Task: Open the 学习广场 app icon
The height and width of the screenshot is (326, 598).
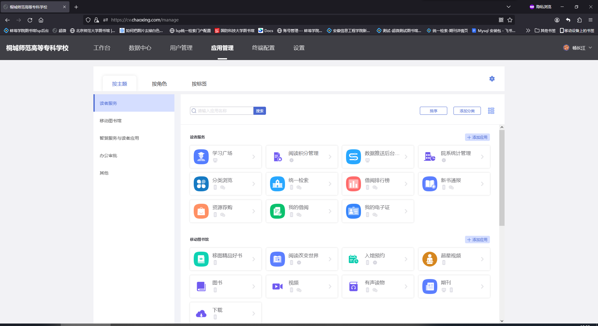Action: [201, 157]
